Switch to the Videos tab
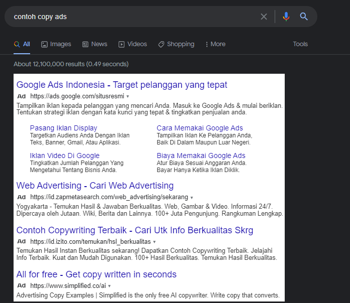The width and height of the screenshot is (350, 303). [x=133, y=44]
